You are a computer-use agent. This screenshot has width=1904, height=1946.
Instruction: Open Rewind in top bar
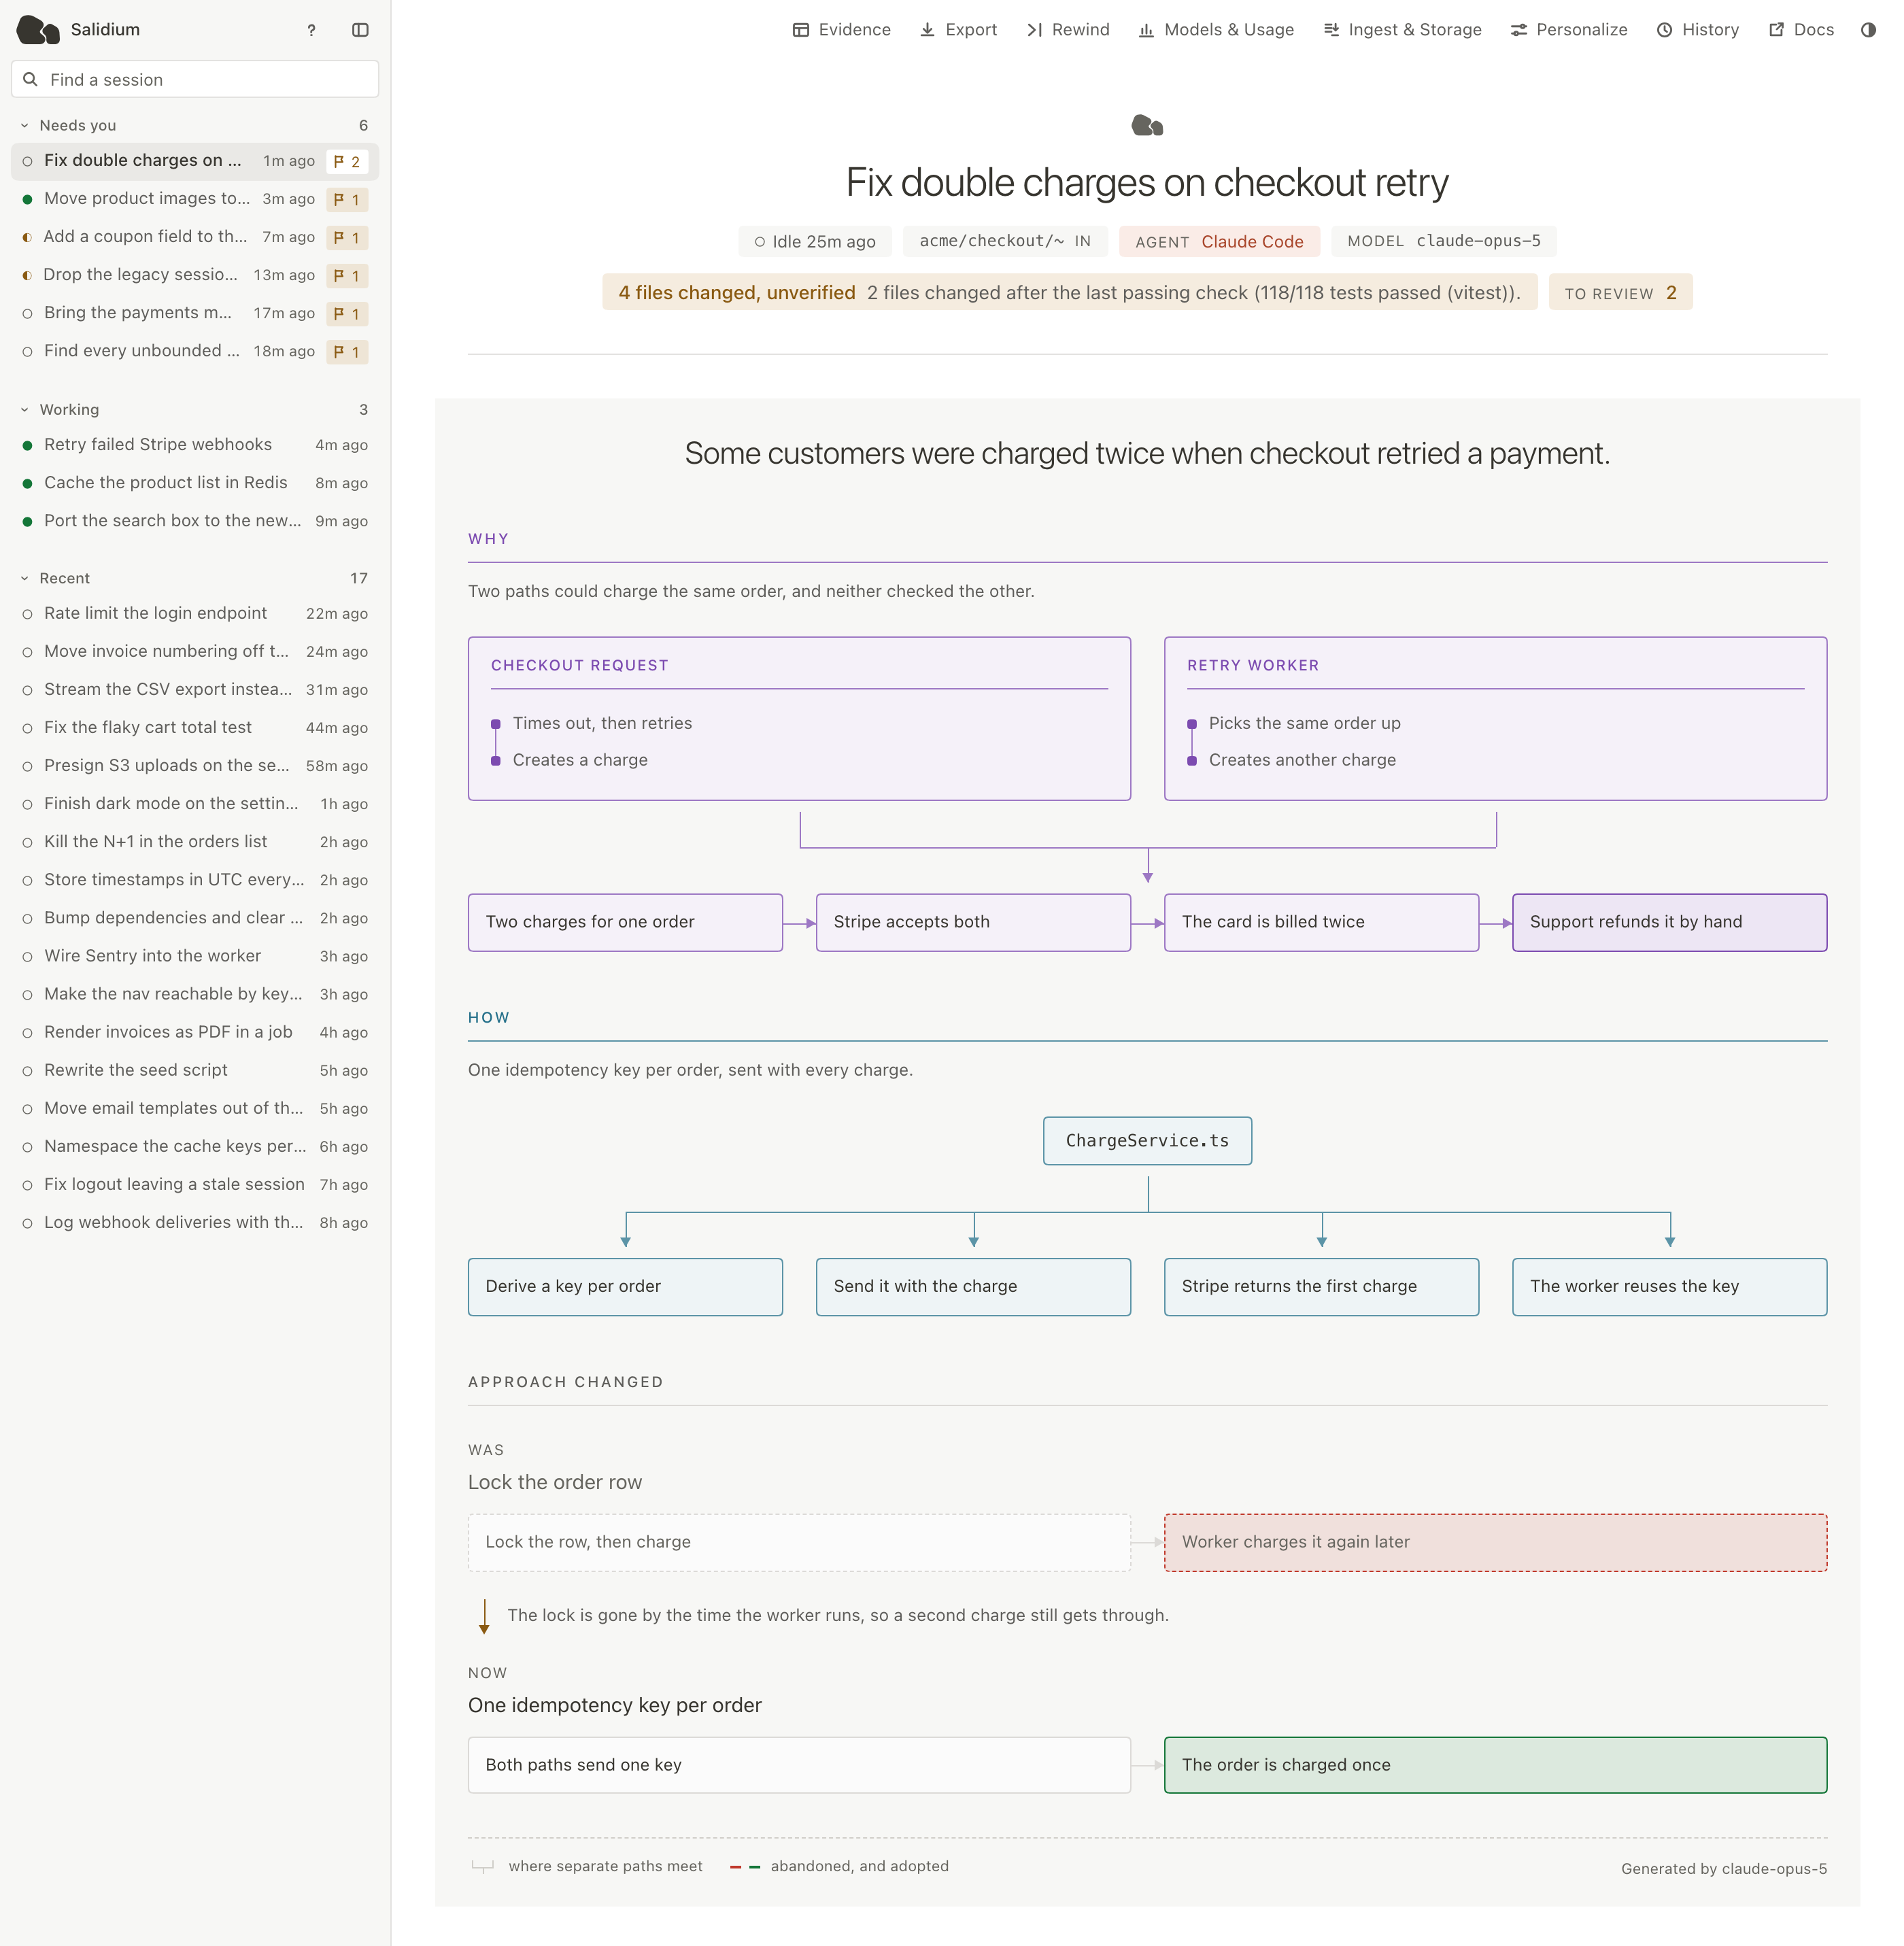pyautogui.click(x=1068, y=30)
